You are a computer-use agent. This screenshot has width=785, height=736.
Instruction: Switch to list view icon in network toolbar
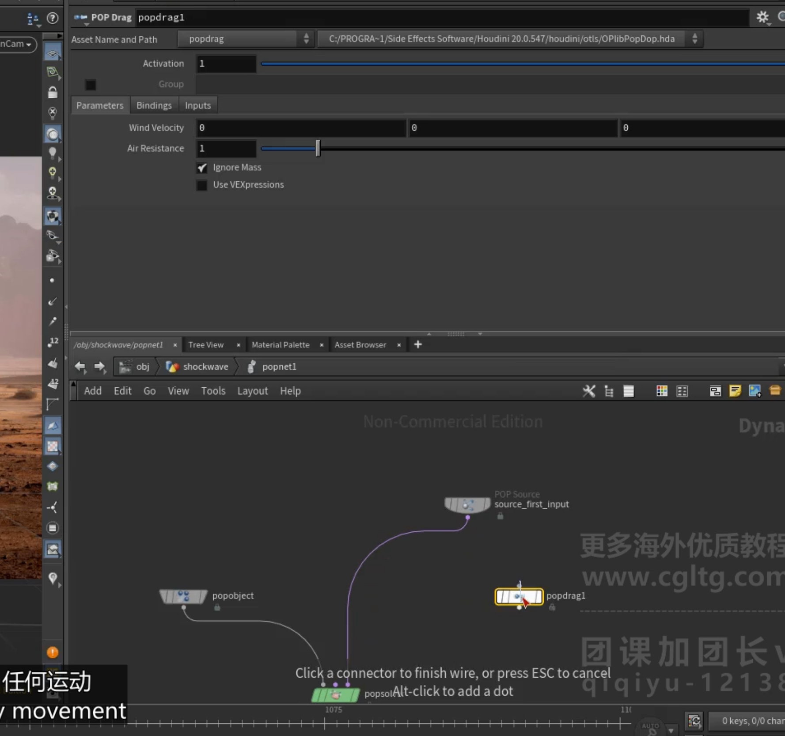pyautogui.click(x=629, y=391)
